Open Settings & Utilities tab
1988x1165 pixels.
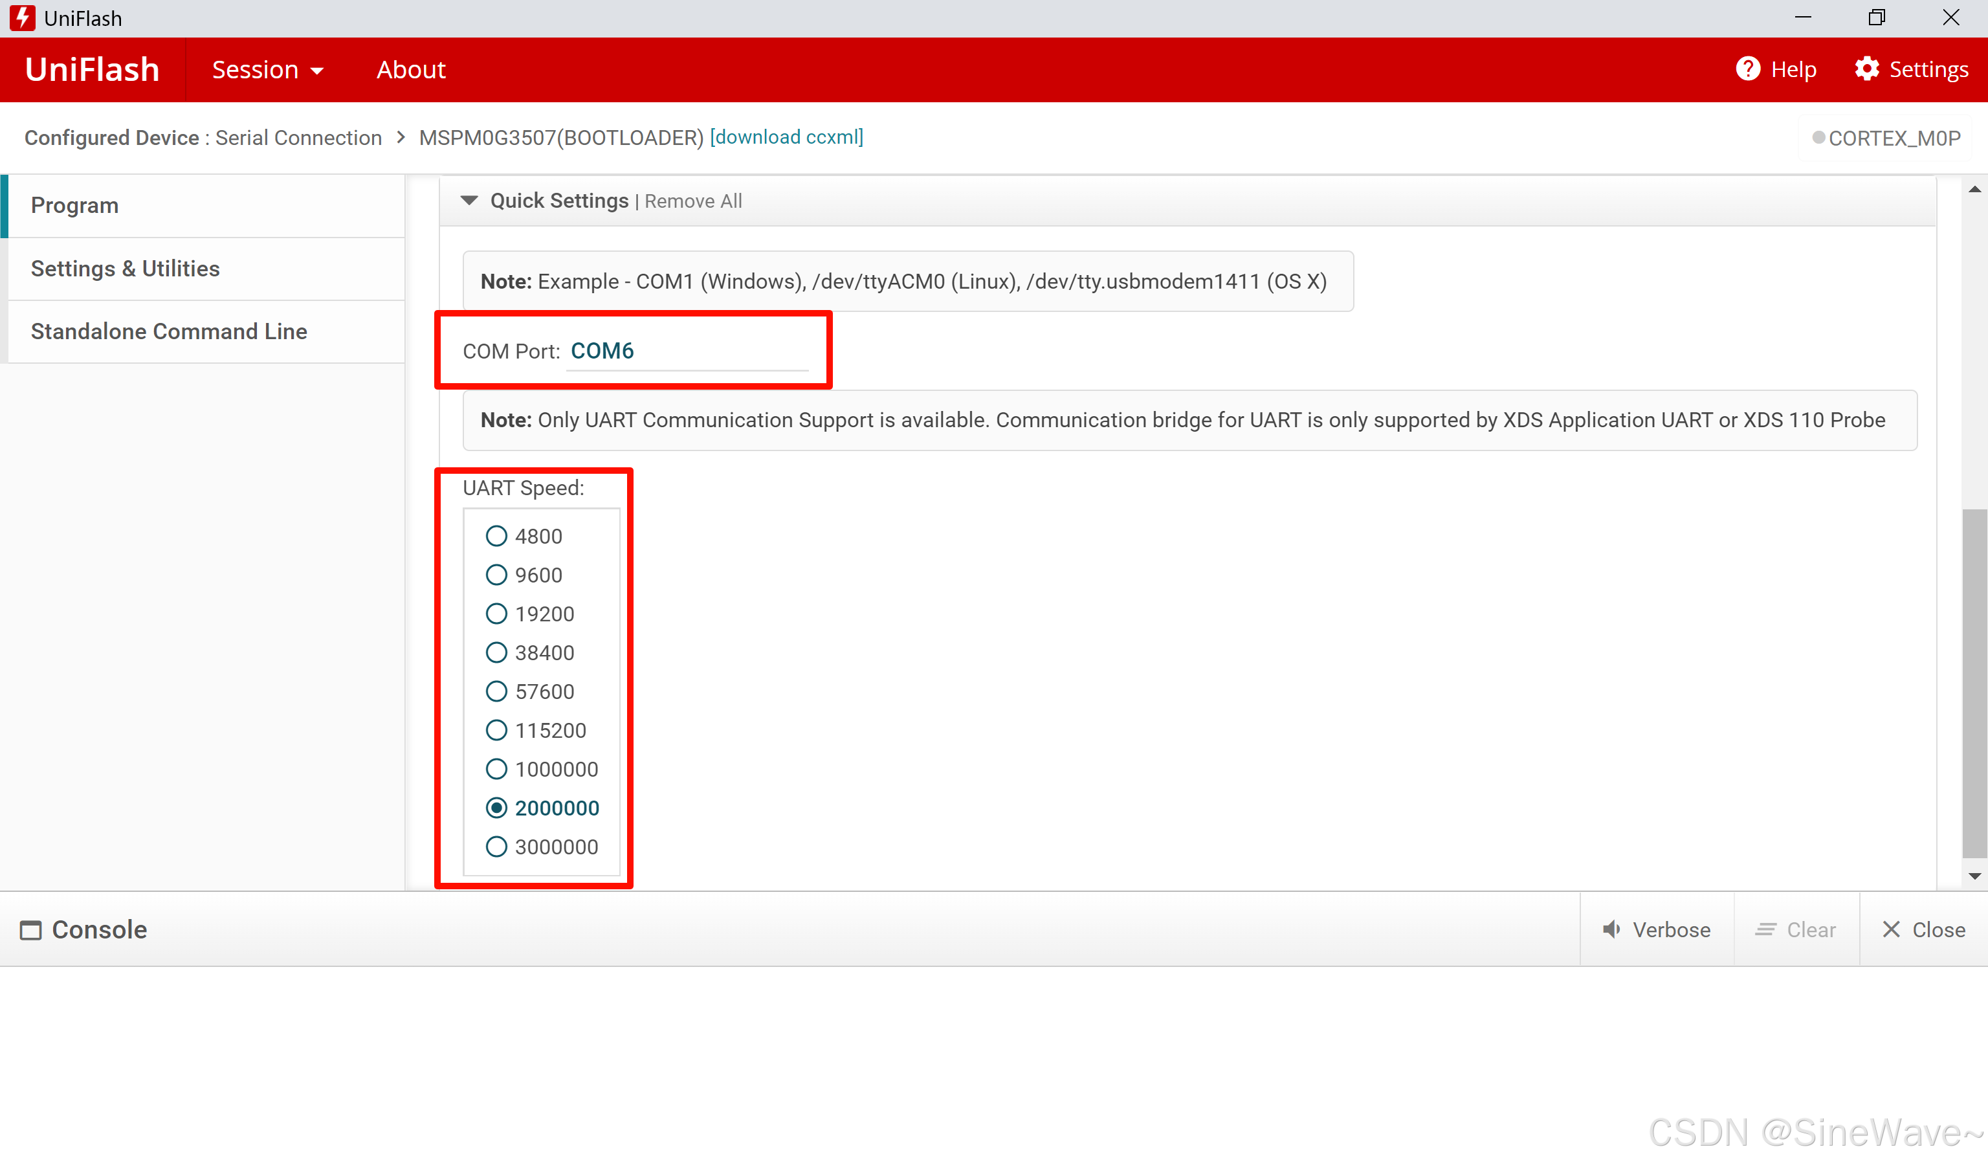coord(206,269)
